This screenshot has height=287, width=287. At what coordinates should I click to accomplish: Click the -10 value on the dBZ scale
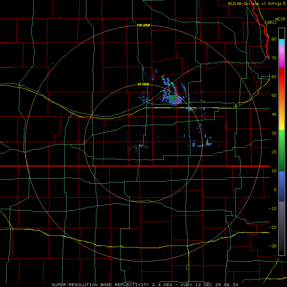273,209
